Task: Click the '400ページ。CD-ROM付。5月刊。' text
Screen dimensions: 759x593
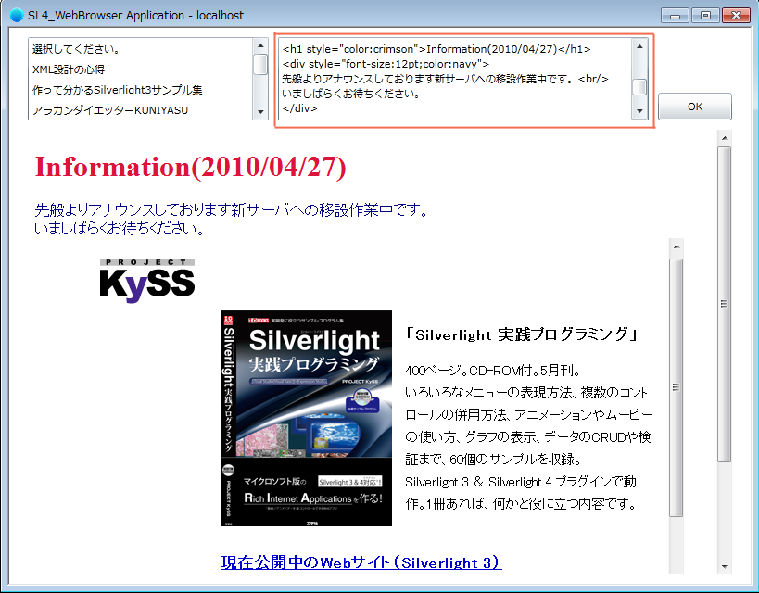Action: click(x=493, y=371)
